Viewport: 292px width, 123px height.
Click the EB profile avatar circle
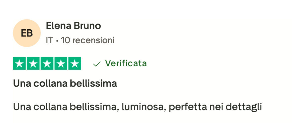pyautogui.click(x=27, y=33)
